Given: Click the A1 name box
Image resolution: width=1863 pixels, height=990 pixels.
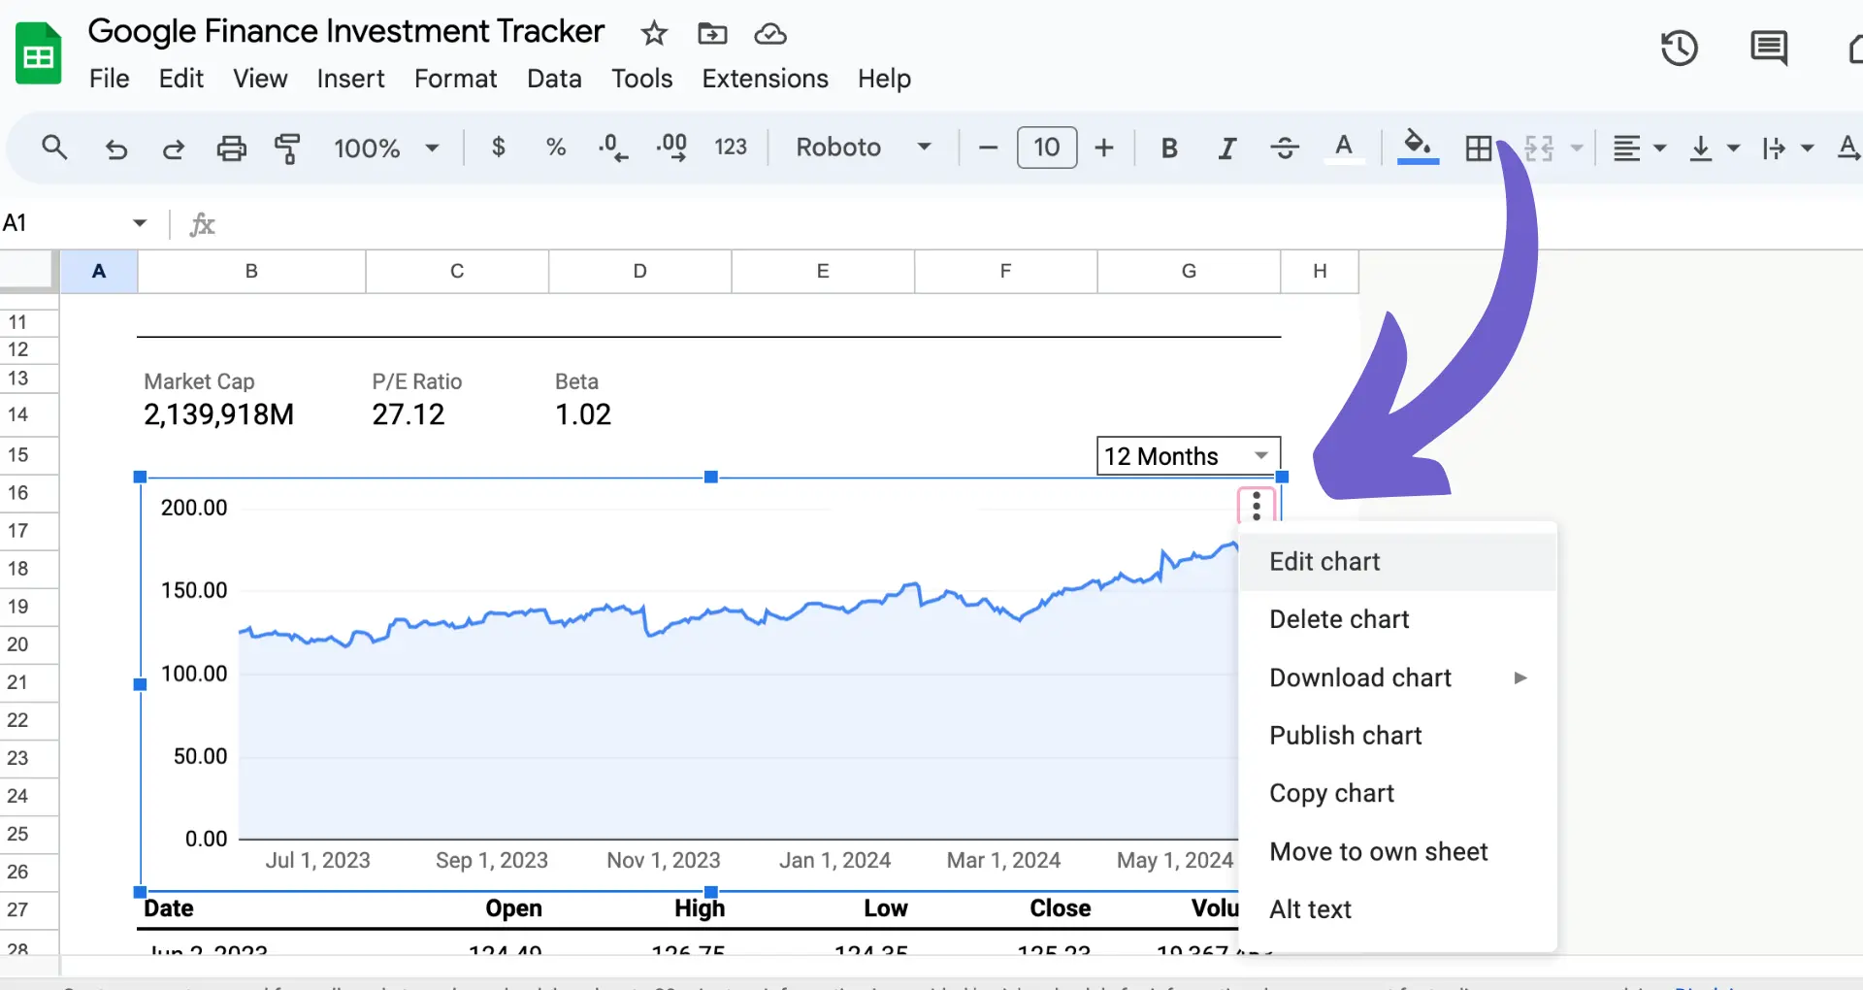Looking at the screenshot, I should (64, 223).
